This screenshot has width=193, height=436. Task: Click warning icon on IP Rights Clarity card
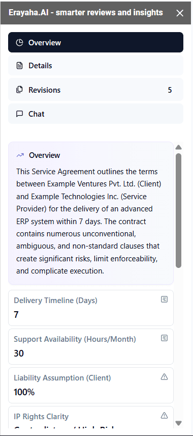[x=165, y=416]
